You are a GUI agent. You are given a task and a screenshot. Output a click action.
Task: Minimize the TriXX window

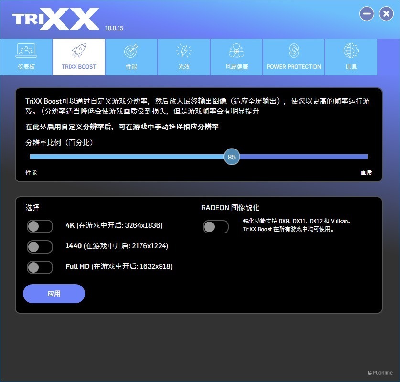[367, 14]
